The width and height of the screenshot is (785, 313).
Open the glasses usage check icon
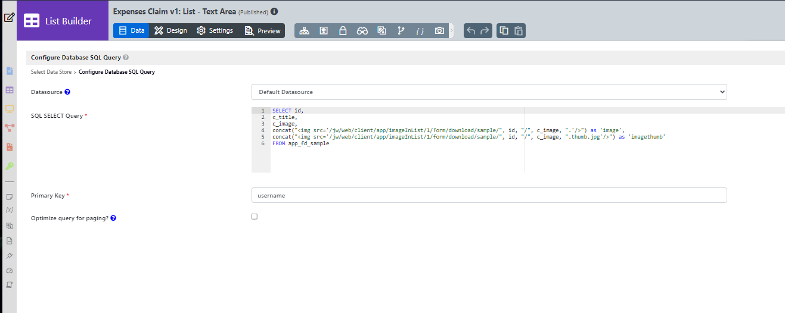(x=362, y=31)
